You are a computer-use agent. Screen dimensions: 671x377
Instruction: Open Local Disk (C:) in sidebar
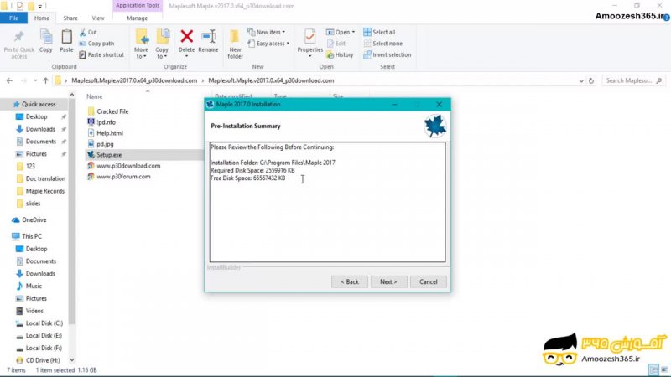pos(39,323)
